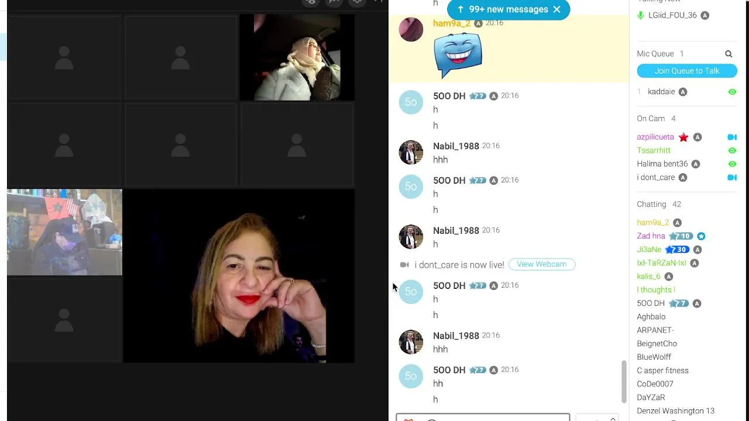Image resolution: width=749 pixels, height=421 pixels.
Task: Click View Webcam link in chat
Action: (x=542, y=264)
